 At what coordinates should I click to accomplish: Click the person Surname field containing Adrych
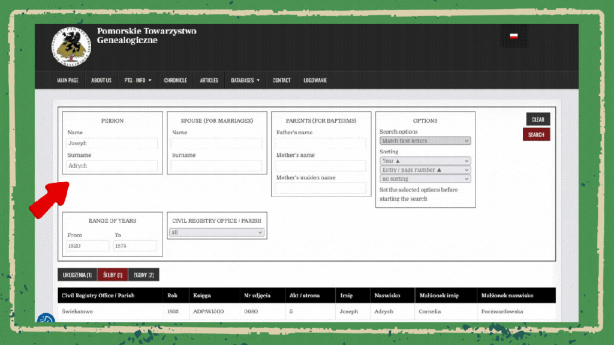[x=112, y=165]
